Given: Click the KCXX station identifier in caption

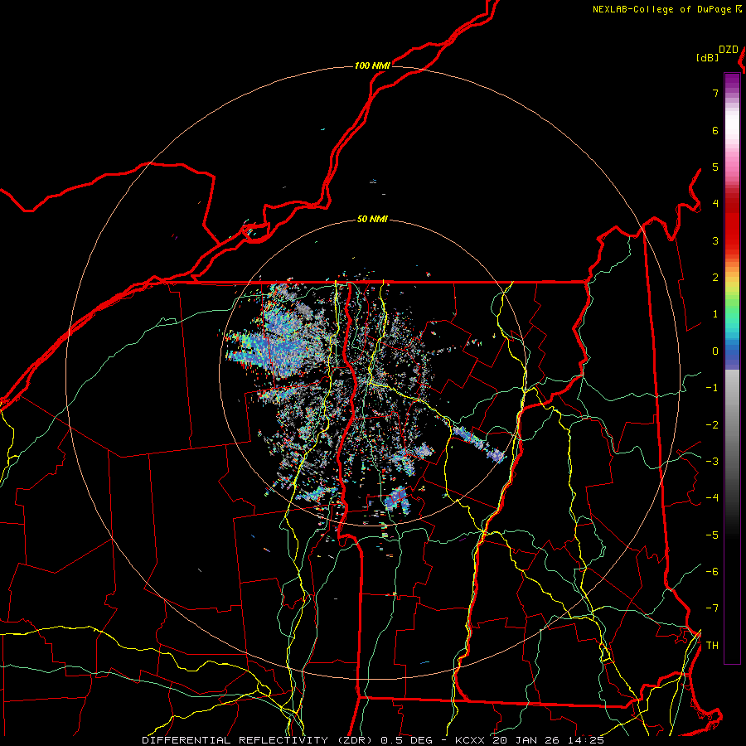Looking at the screenshot, I should 471,740.
